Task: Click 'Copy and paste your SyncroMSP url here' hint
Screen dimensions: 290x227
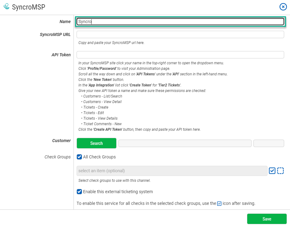Action: point(111,43)
